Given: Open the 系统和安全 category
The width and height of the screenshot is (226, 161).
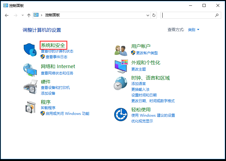Looking at the screenshot, I should click(x=53, y=46).
